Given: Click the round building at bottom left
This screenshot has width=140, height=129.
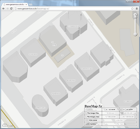Looking at the screenshot, I should pyautogui.click(x=40, y=105).
